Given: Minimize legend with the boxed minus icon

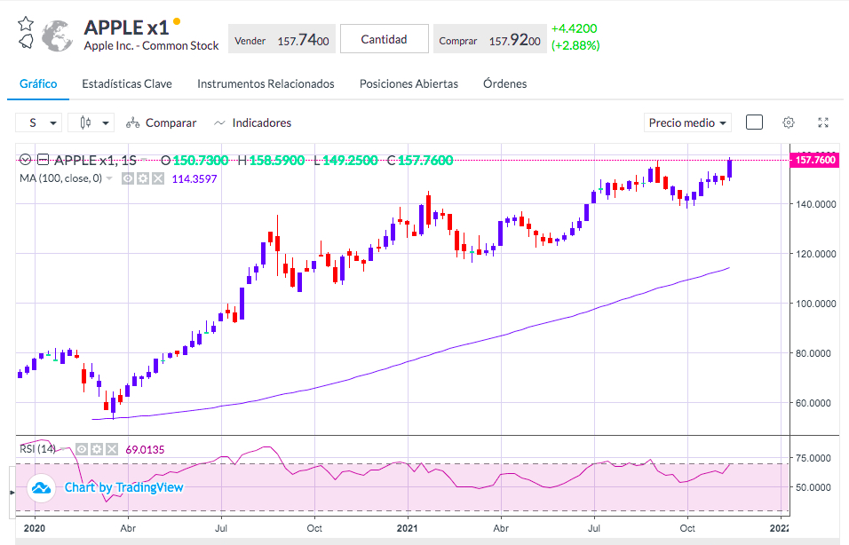Looking at the screenshot, I should tap(44, 160).
